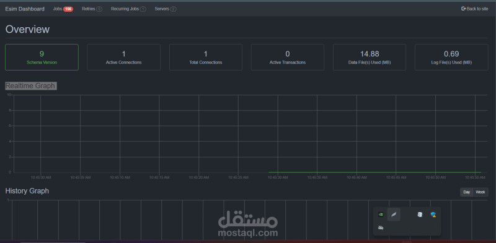Click the Windows Security shield warning icon
The image size is (496, 243).
click(x=433, y=215)
